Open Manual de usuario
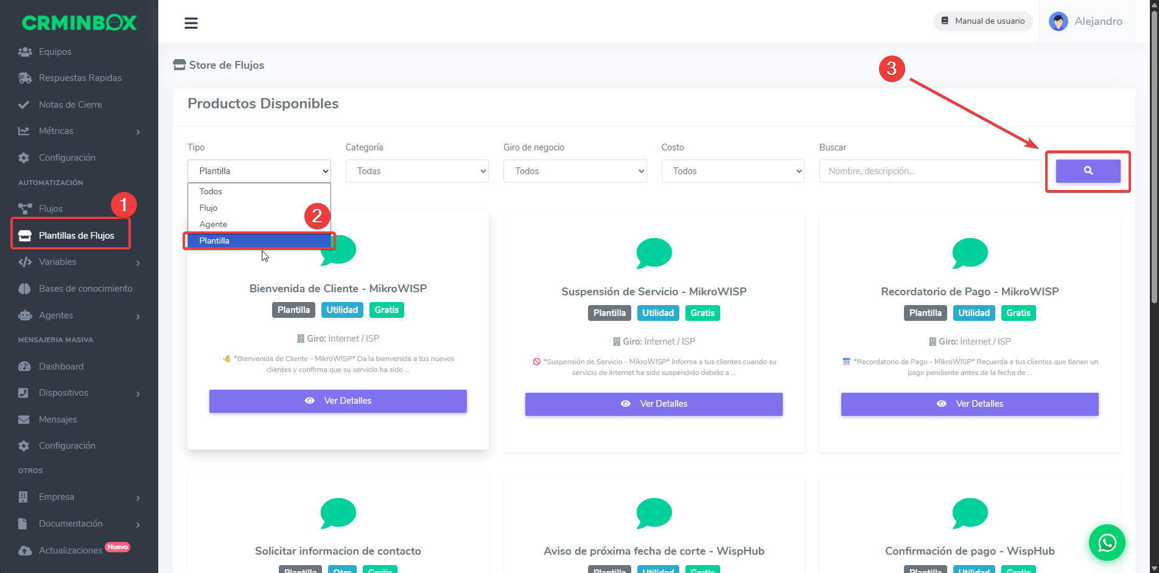This screenshot has width=1159, height=573. pyautogui.click(x=983, y=21)
